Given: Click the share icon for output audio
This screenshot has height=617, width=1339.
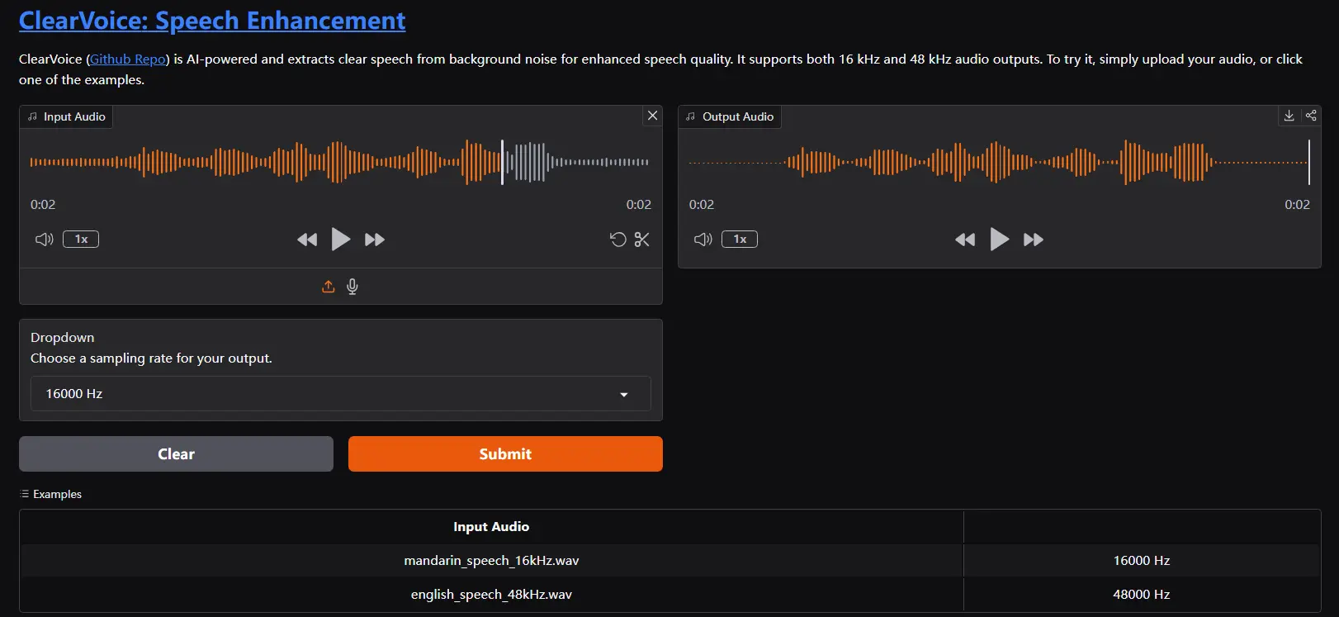Looking at the screenshot, I should pyautogui.click(x=1311, y=116).
